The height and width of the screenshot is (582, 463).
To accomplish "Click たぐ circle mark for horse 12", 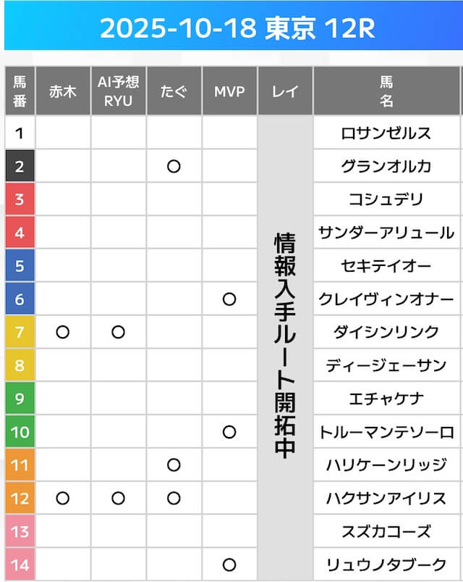I will (x=174, y=499).
